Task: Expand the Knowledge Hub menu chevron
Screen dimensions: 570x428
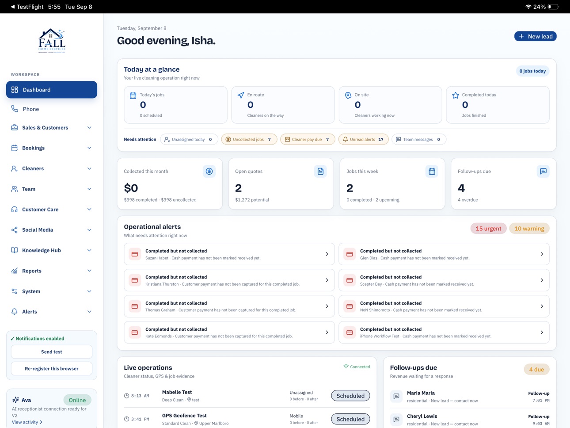Action: pyautogui.click(x=89, y=250)
